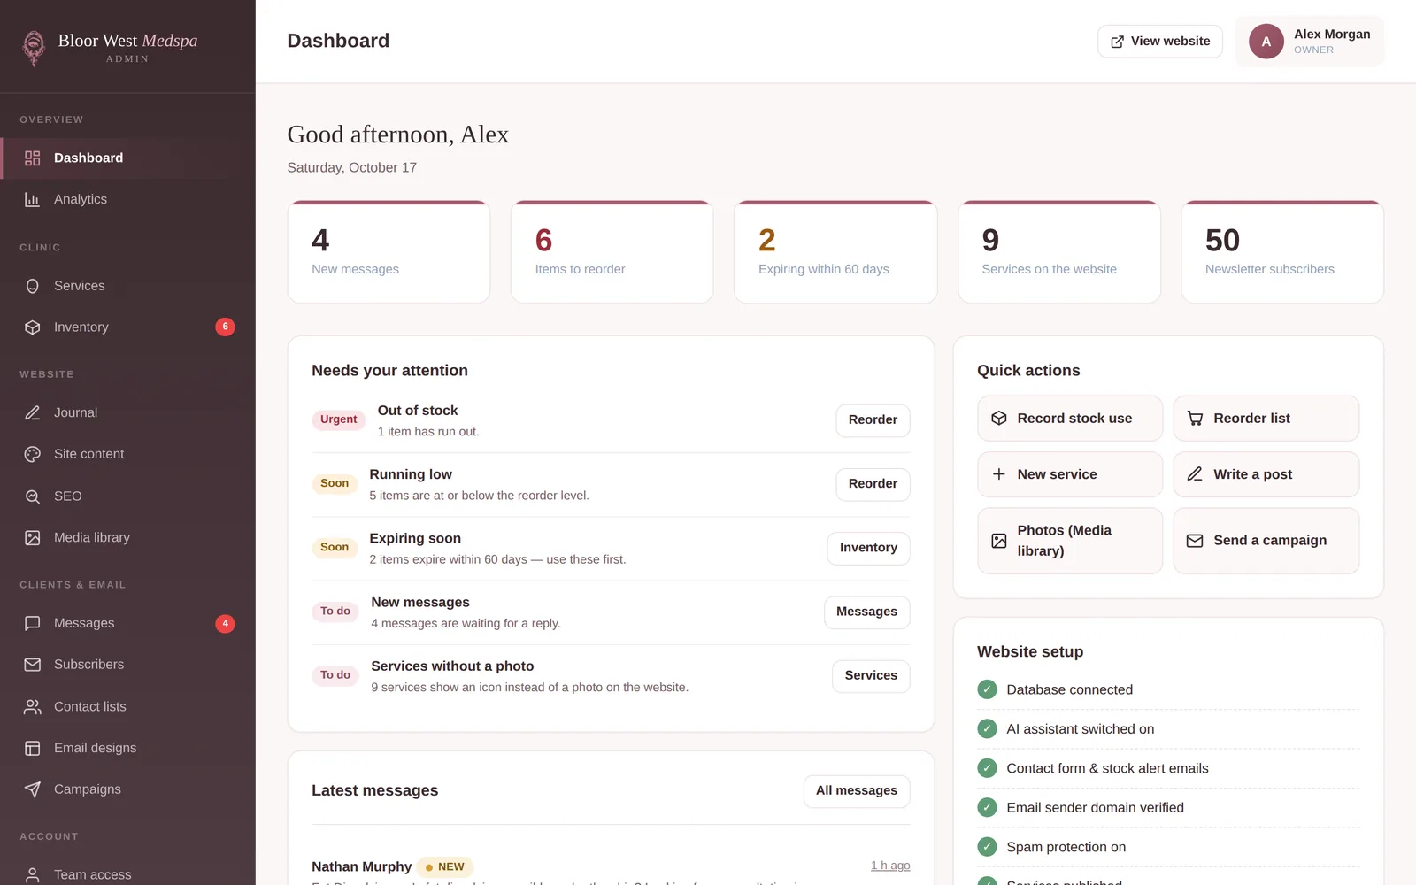Click the Journal pen icon

33,413
